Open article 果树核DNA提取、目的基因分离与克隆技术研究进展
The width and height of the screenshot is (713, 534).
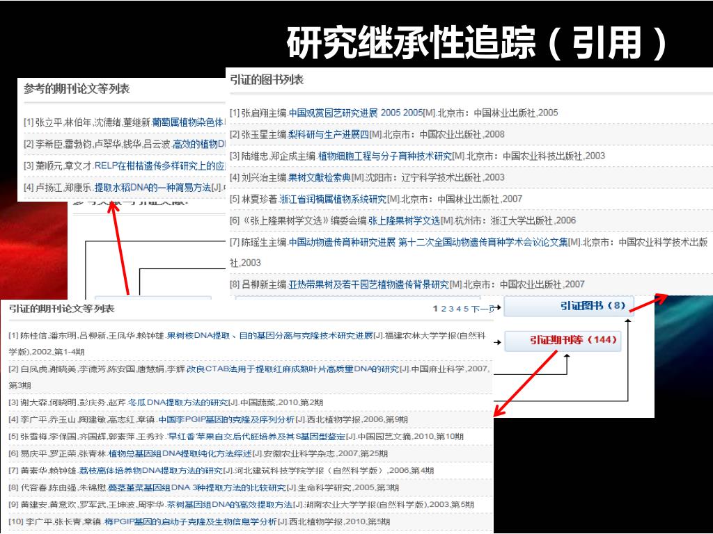(x=269, y=336)
